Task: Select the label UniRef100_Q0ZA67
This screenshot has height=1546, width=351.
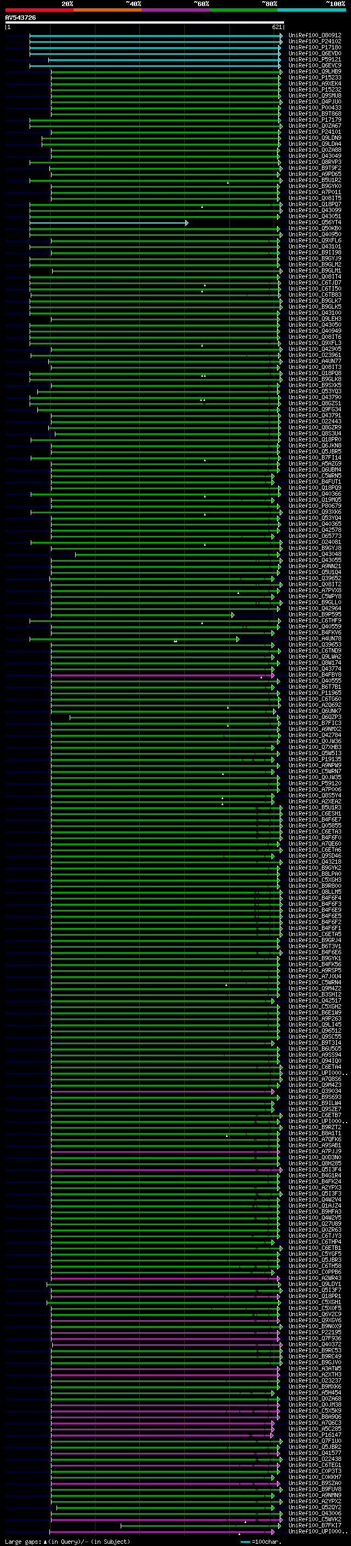Action: click(x=315, y=126)
